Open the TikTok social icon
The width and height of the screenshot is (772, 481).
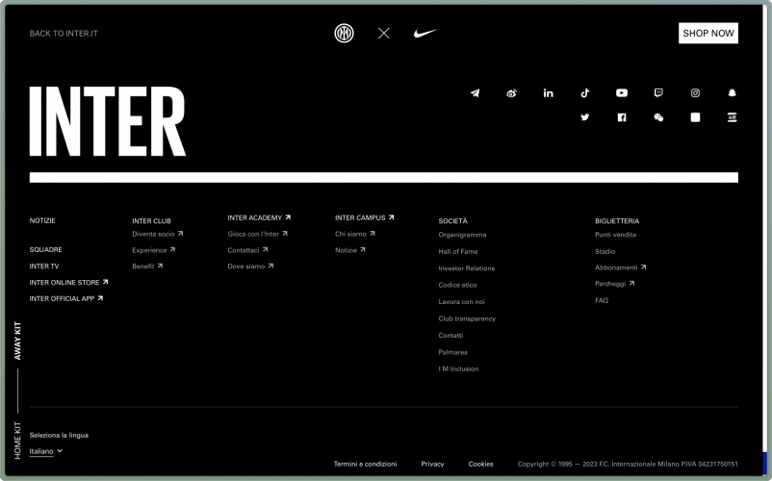585,93
